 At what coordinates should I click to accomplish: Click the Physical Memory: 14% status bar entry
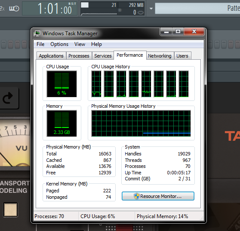tap(163, 216)
